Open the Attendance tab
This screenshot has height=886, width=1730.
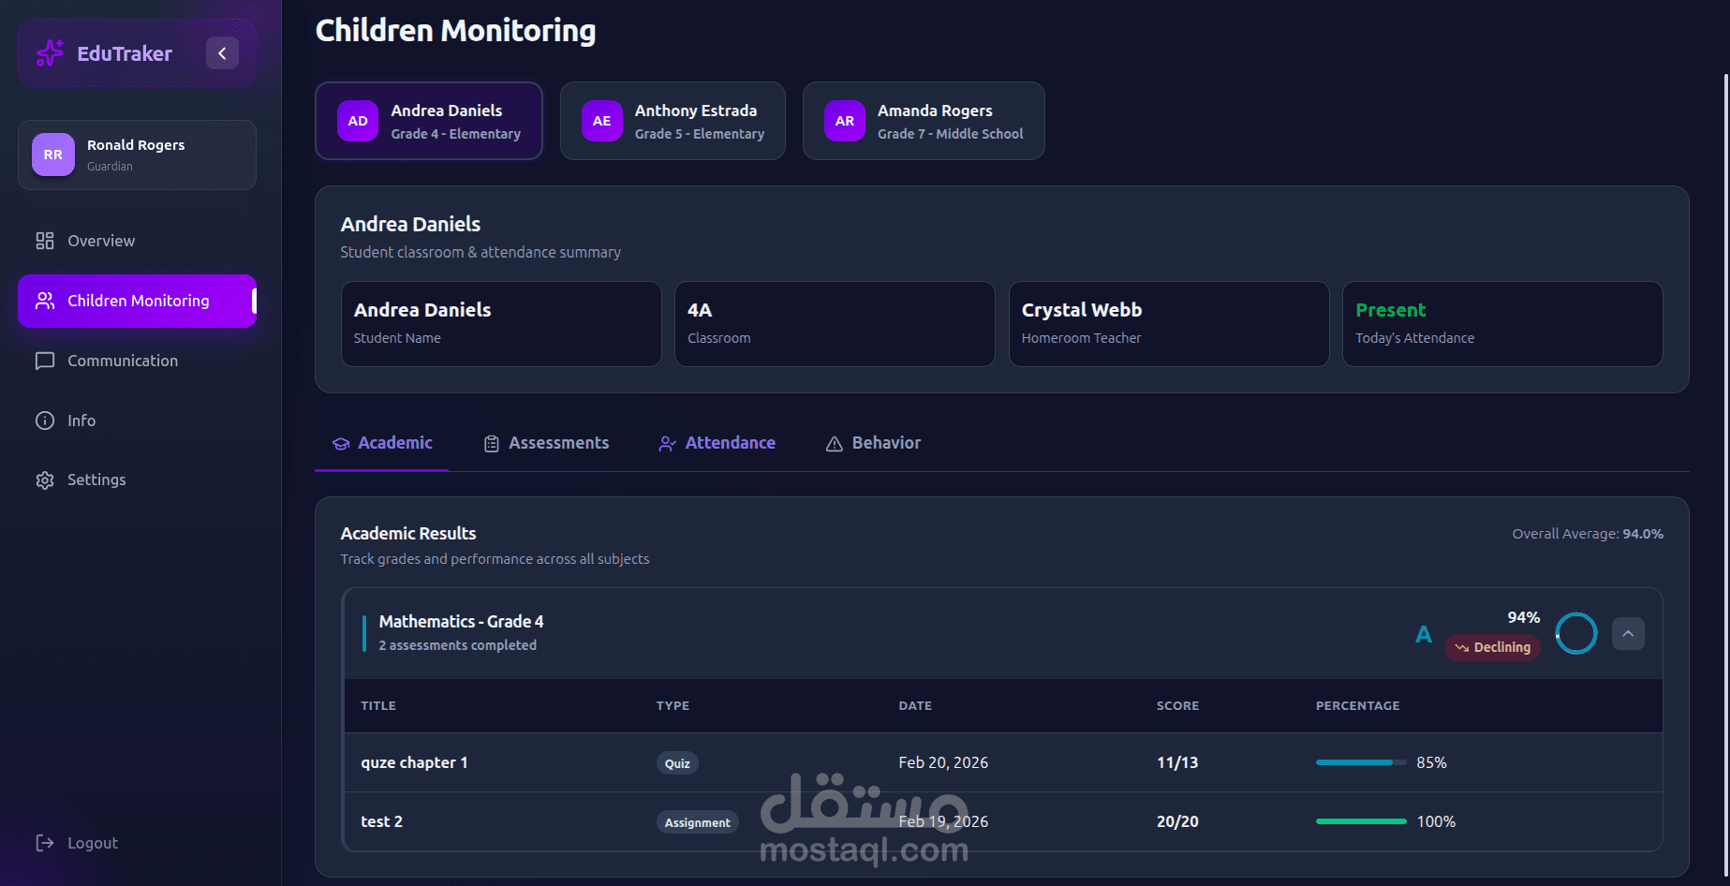pyautogui.click(x=717, y=443)
